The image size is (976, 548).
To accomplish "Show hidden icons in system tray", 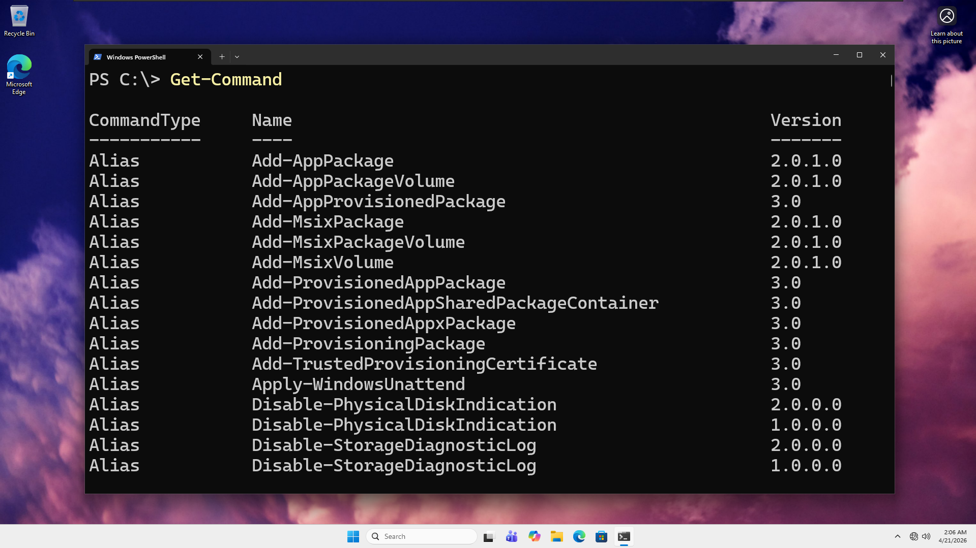I will pyautogui.click(x=898, y=536).
